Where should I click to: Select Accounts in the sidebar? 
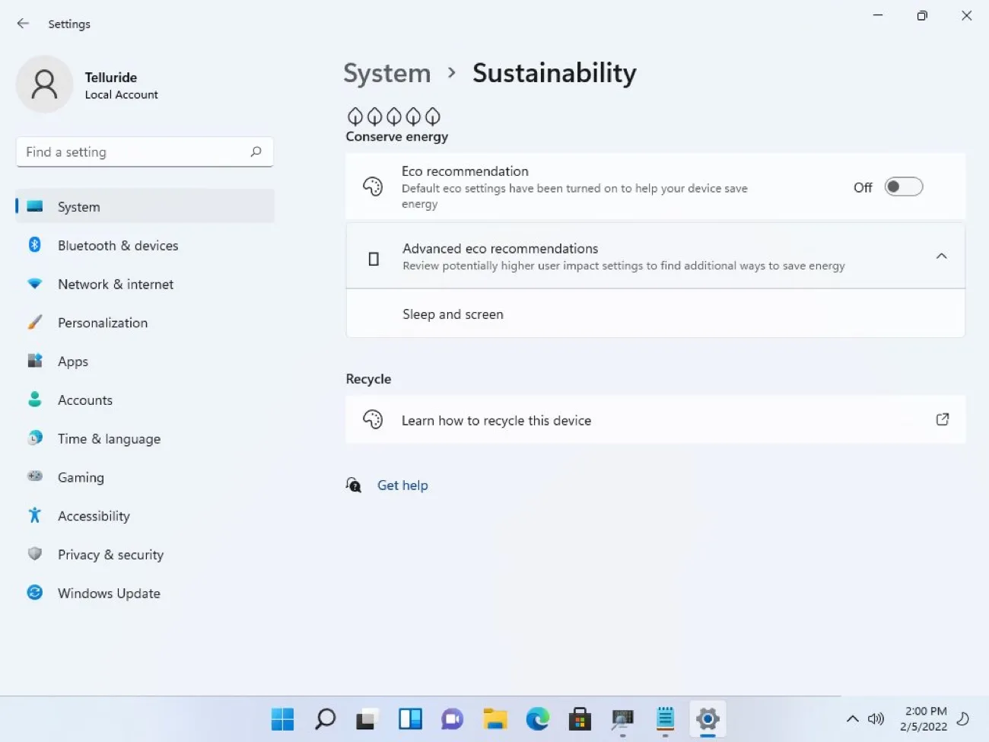point(85,400)
